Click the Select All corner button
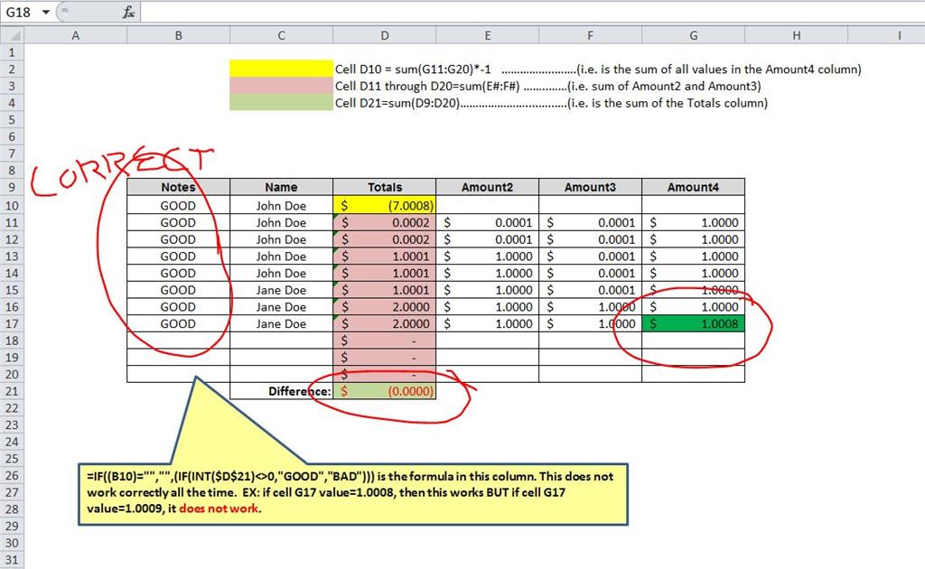925x569 pixels. coord(13,35)
